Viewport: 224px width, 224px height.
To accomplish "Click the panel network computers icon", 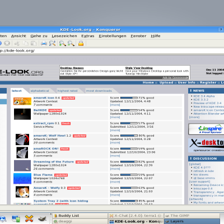I will (16, 218).
